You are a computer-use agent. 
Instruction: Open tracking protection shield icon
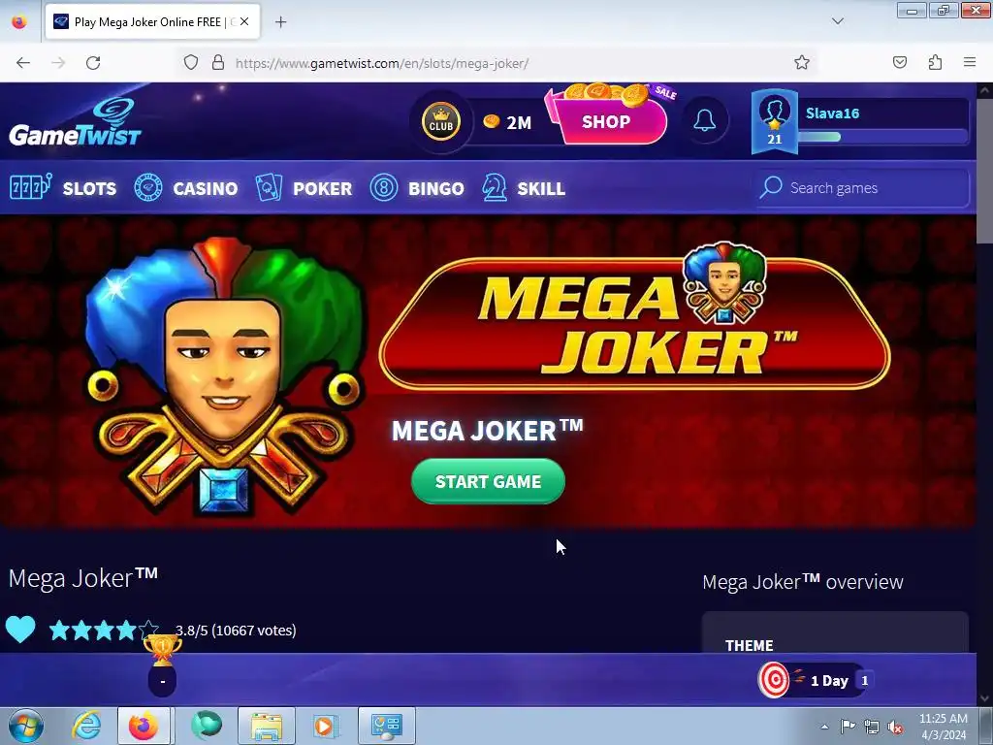[x=191, y=62]
